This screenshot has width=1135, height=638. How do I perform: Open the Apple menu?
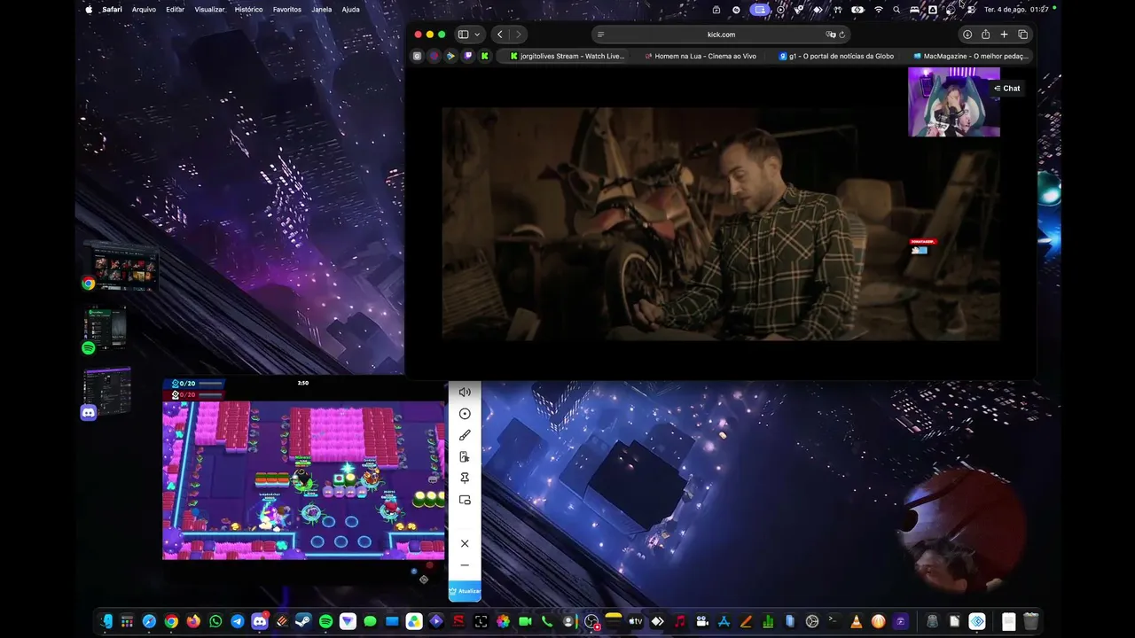89,10
